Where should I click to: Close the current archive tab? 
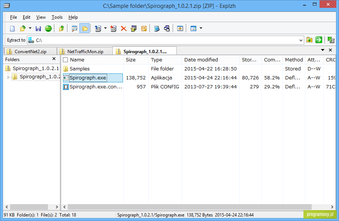pyautogui.click(x=330, y=50)
